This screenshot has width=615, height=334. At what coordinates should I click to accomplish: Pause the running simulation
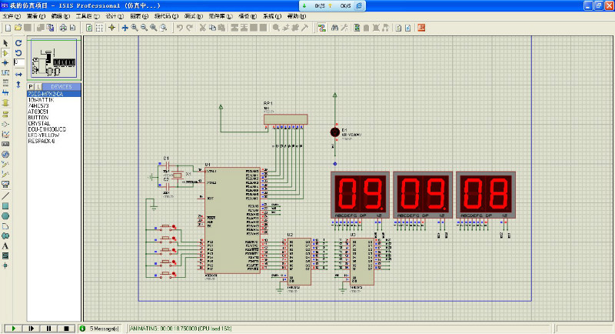(48, 328)
